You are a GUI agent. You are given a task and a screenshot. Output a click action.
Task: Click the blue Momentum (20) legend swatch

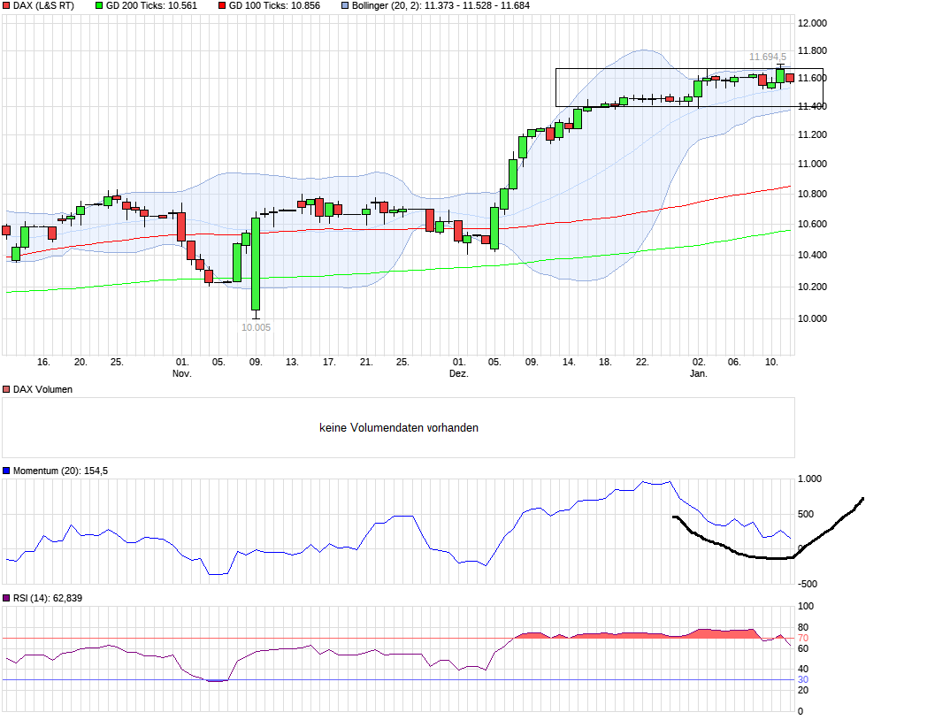pos(6,471)
